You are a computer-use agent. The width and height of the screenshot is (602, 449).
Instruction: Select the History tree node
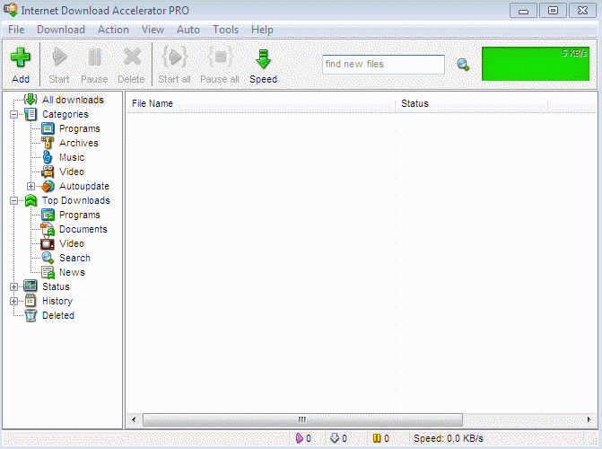(57, 301)
